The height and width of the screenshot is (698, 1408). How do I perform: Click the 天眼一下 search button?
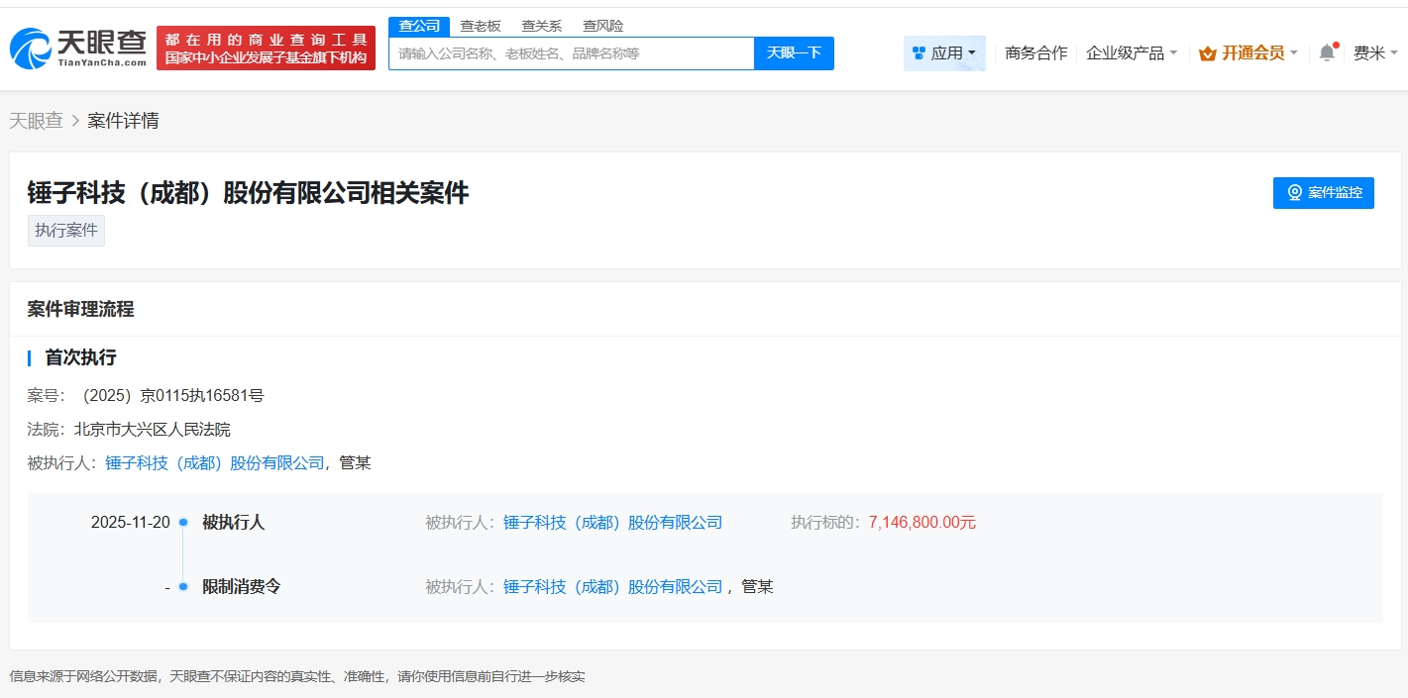[794, 53]
